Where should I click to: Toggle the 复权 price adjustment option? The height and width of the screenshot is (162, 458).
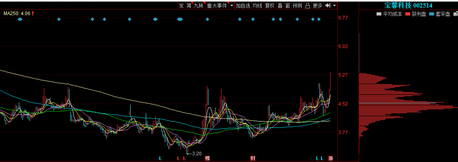click(270, 5)
